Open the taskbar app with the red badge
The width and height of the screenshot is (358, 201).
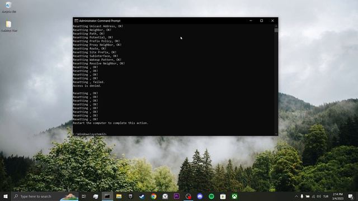click(x=189, y=196)
